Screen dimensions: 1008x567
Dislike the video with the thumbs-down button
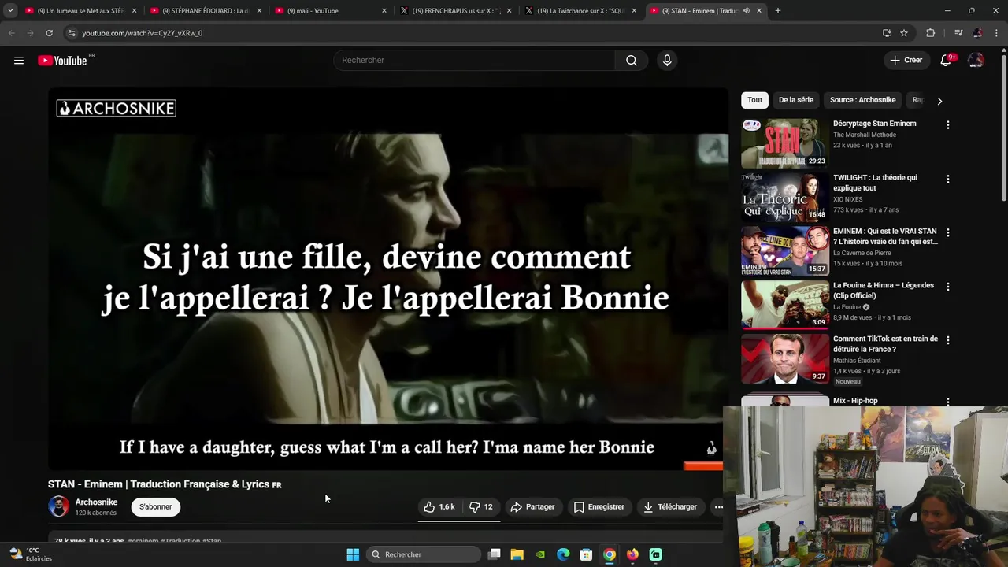[x=481, y=506]
